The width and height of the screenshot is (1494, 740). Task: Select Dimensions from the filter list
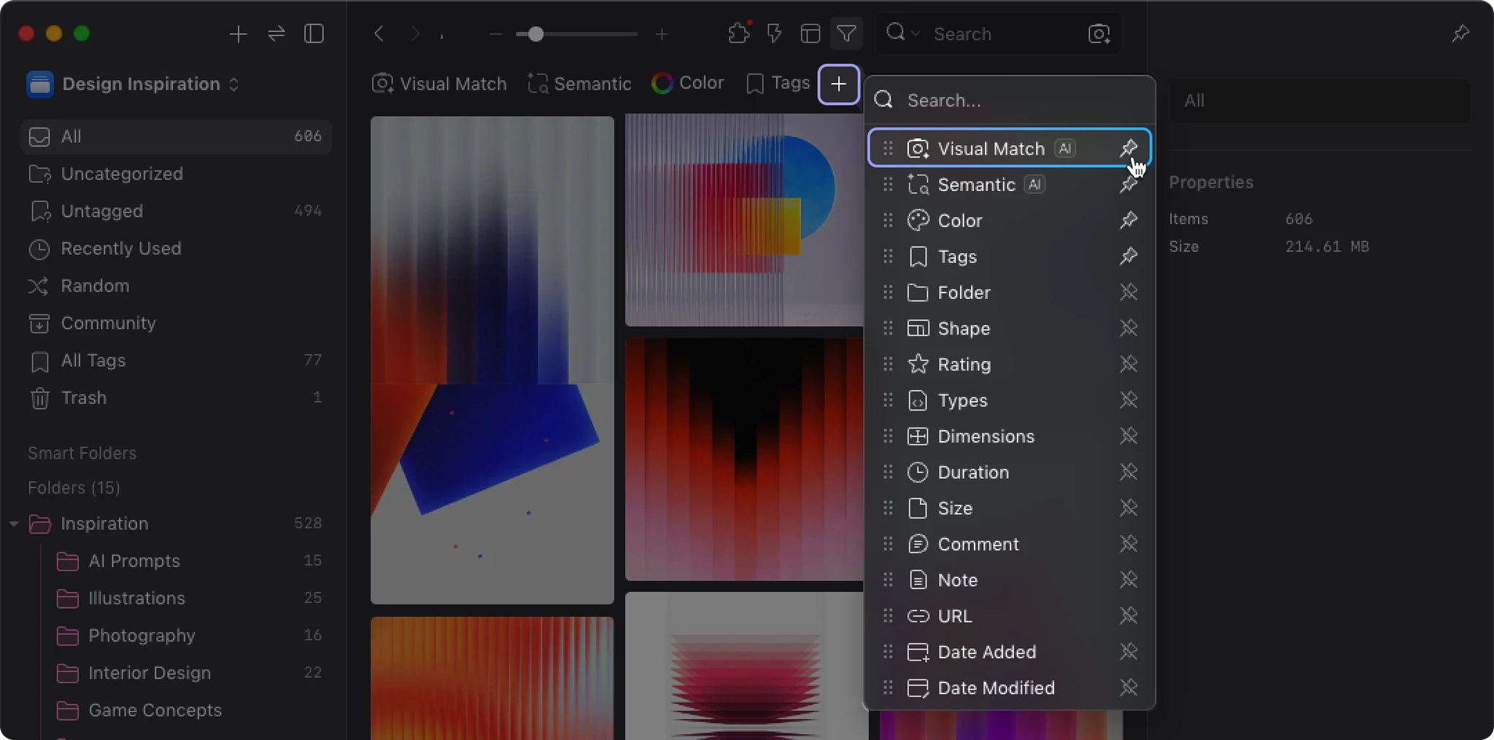coord(986,436)
